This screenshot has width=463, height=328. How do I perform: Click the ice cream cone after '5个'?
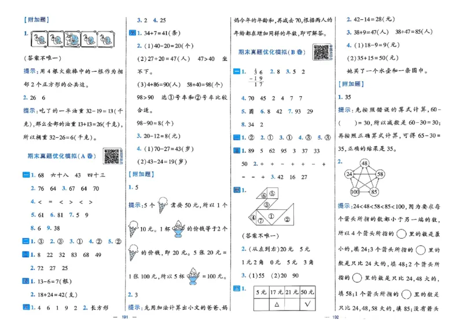pos(163,205)
